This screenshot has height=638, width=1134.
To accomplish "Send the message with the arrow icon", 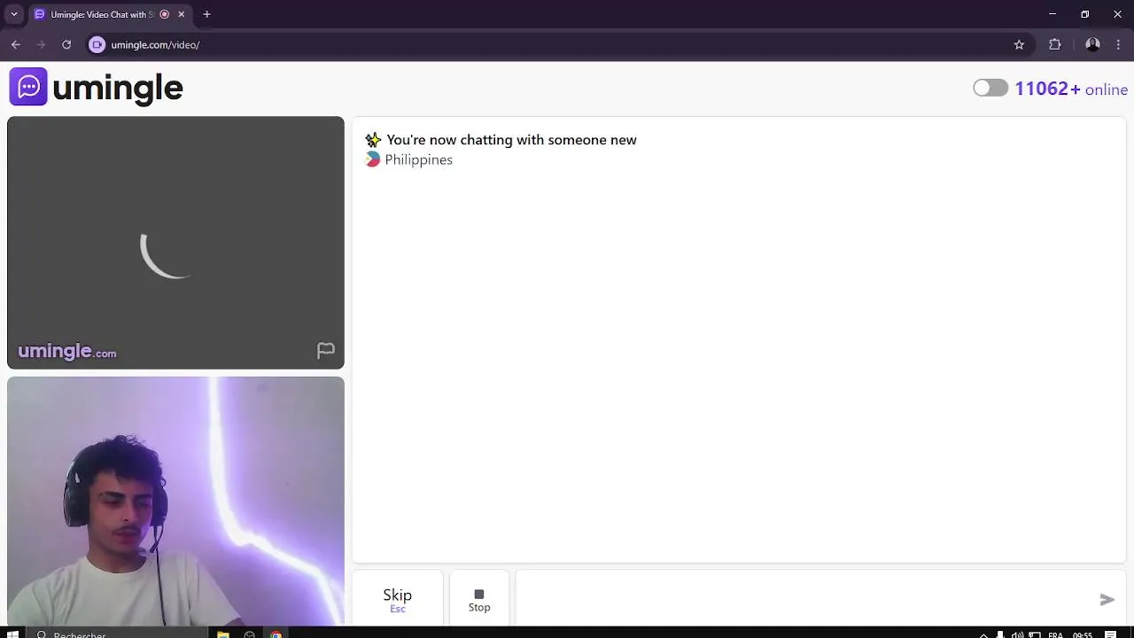I will (1107, 600).
